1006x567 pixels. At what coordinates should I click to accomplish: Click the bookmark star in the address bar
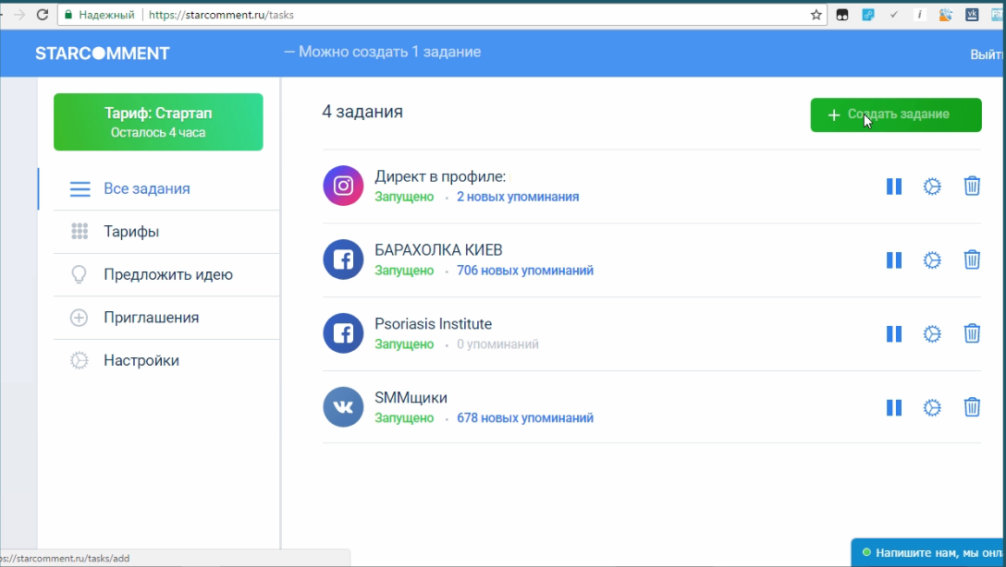(x=816, y=15)
